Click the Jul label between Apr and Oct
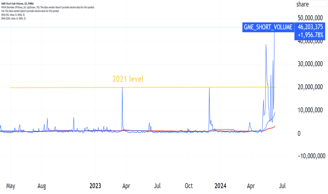328x194 pixels. [157, 186]
